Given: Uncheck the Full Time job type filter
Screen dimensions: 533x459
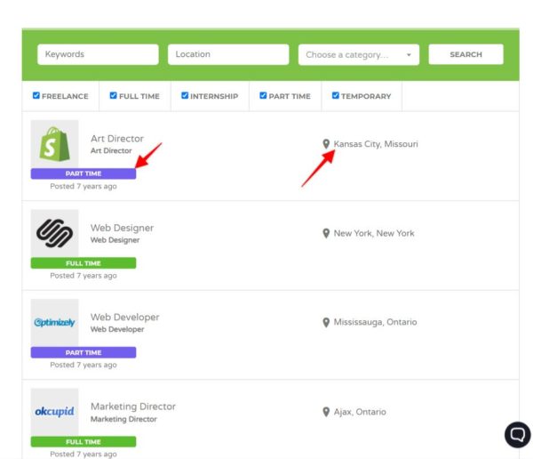Looking at the screenshot, I should (113, 95).
